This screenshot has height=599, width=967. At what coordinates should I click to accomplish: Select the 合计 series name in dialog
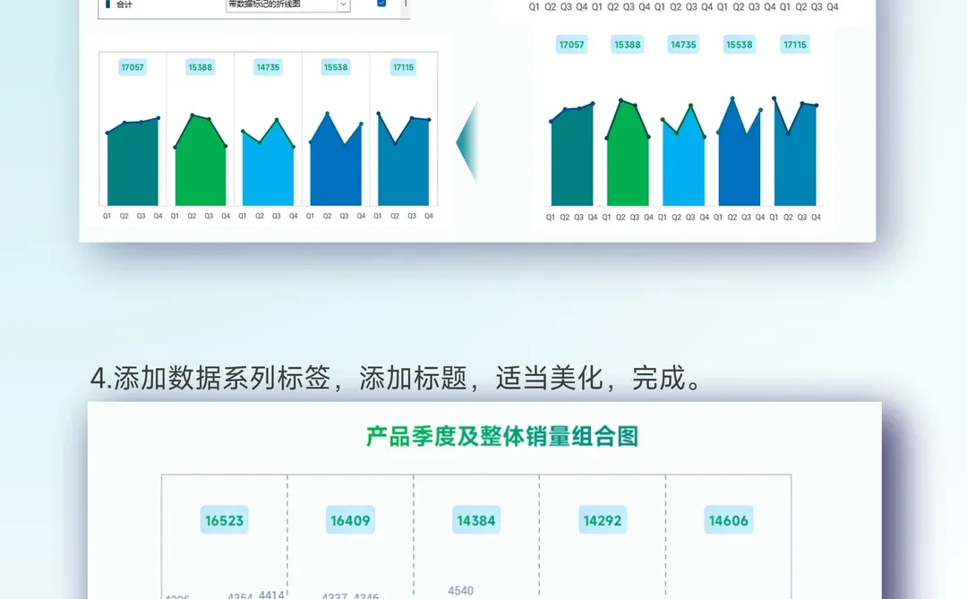point(124,4)
